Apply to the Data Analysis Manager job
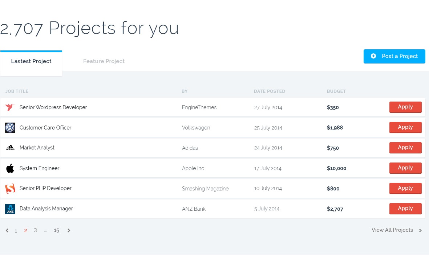Viewport: 429px width, 255px height. (x=405, y=209)
